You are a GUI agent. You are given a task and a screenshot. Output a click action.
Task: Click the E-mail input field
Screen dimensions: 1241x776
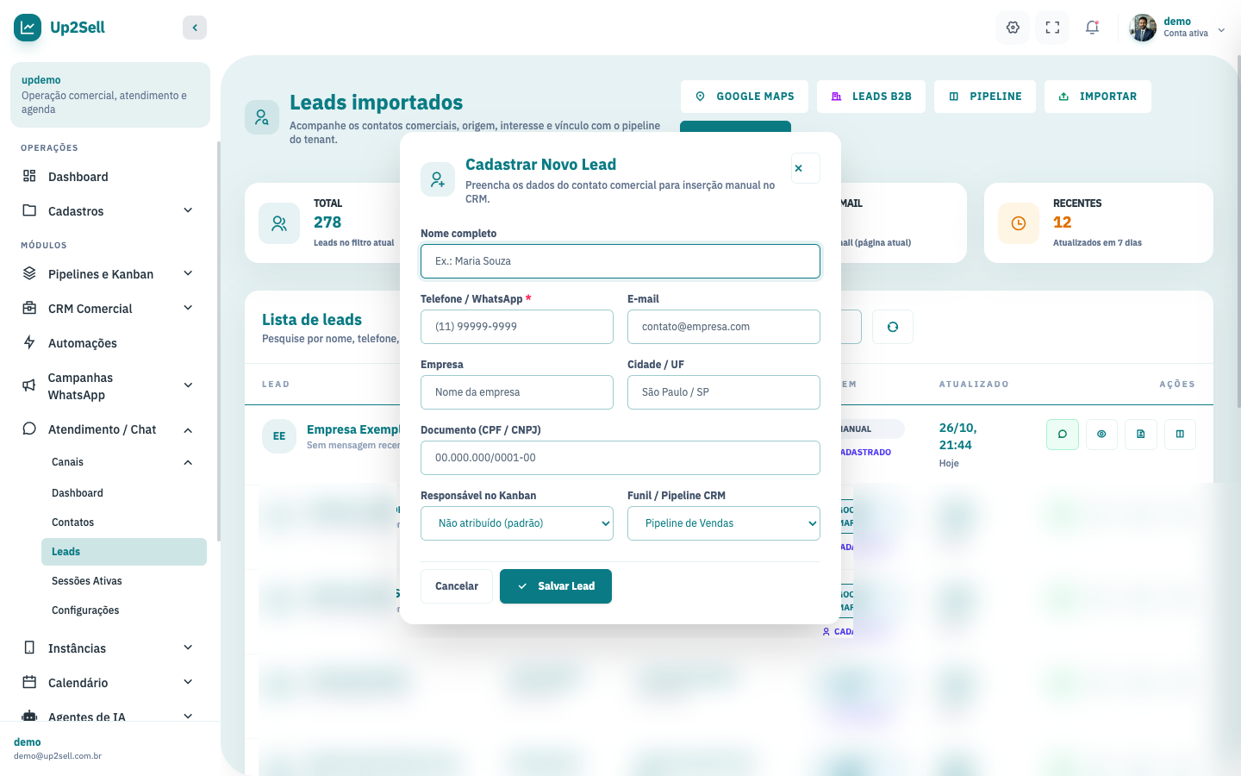(724, 327)
